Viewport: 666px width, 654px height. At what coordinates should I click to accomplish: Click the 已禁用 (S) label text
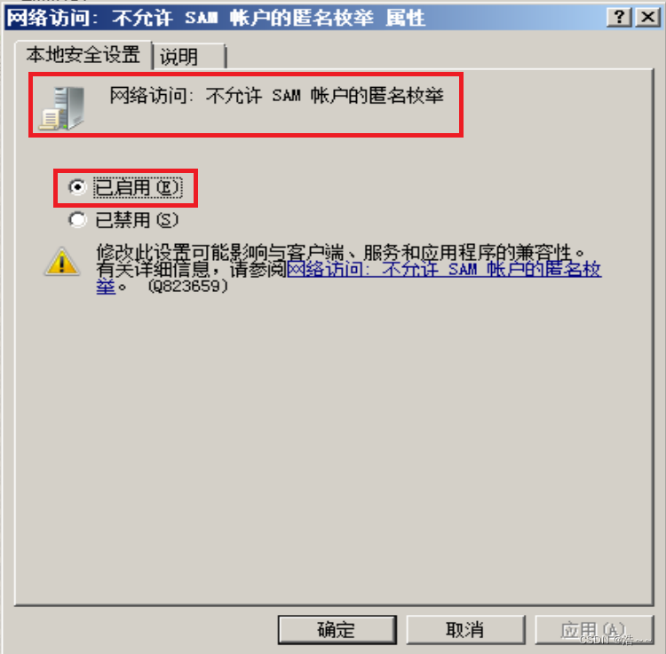(x=137, y=220)
